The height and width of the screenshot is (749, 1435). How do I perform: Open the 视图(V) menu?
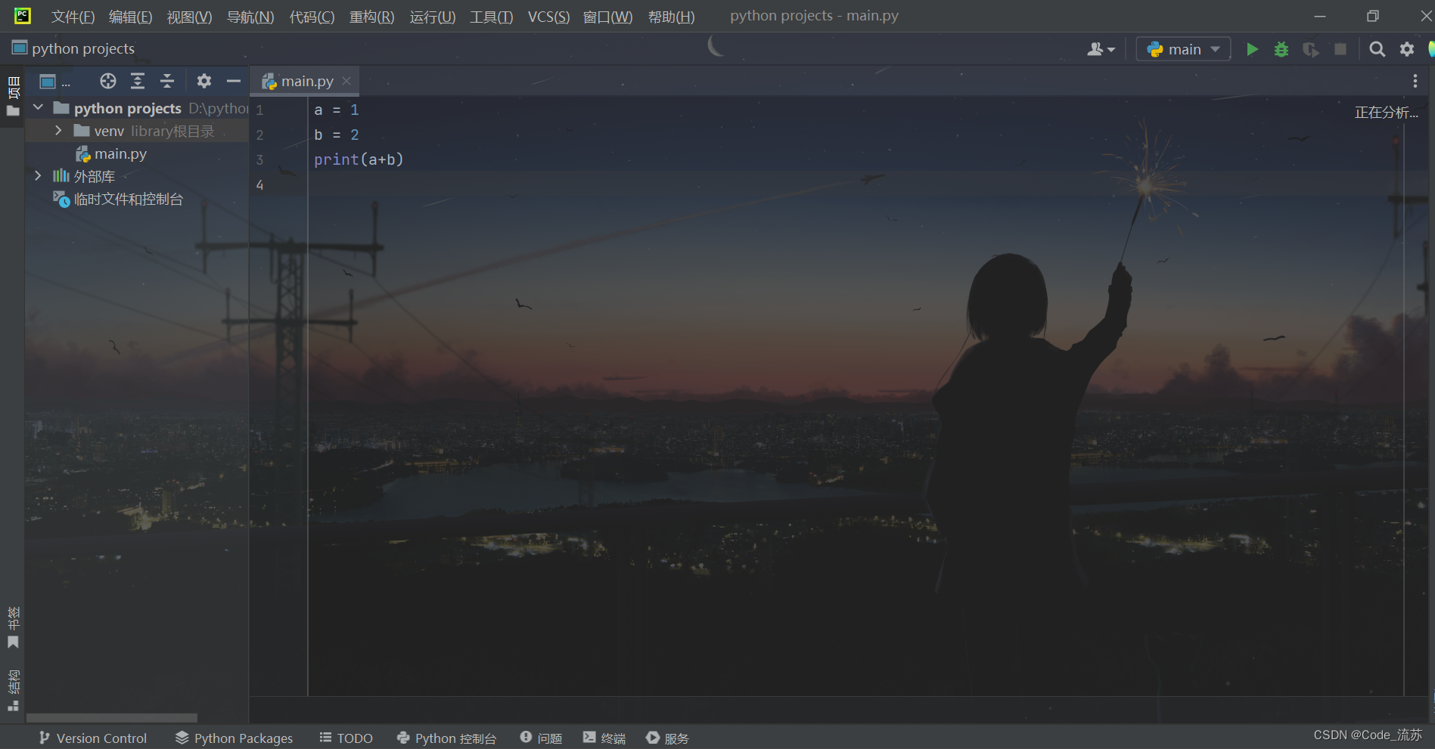[189, 17]
